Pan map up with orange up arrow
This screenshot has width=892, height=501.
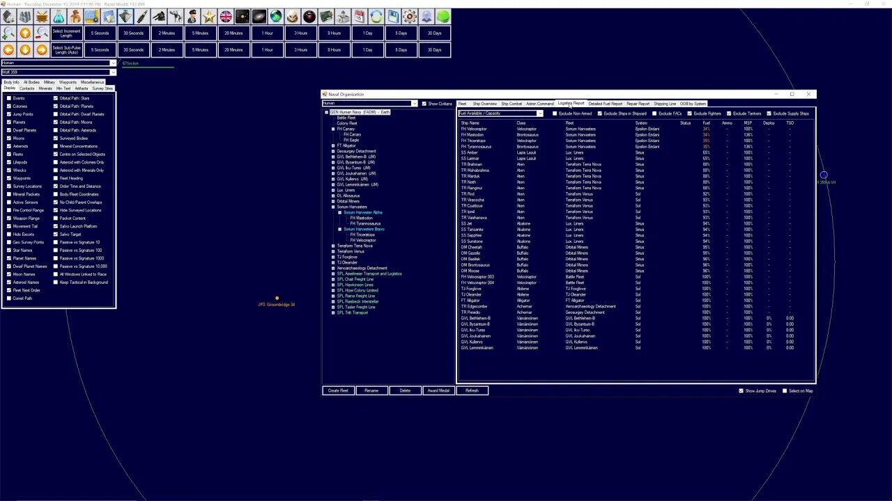(25, 33)
